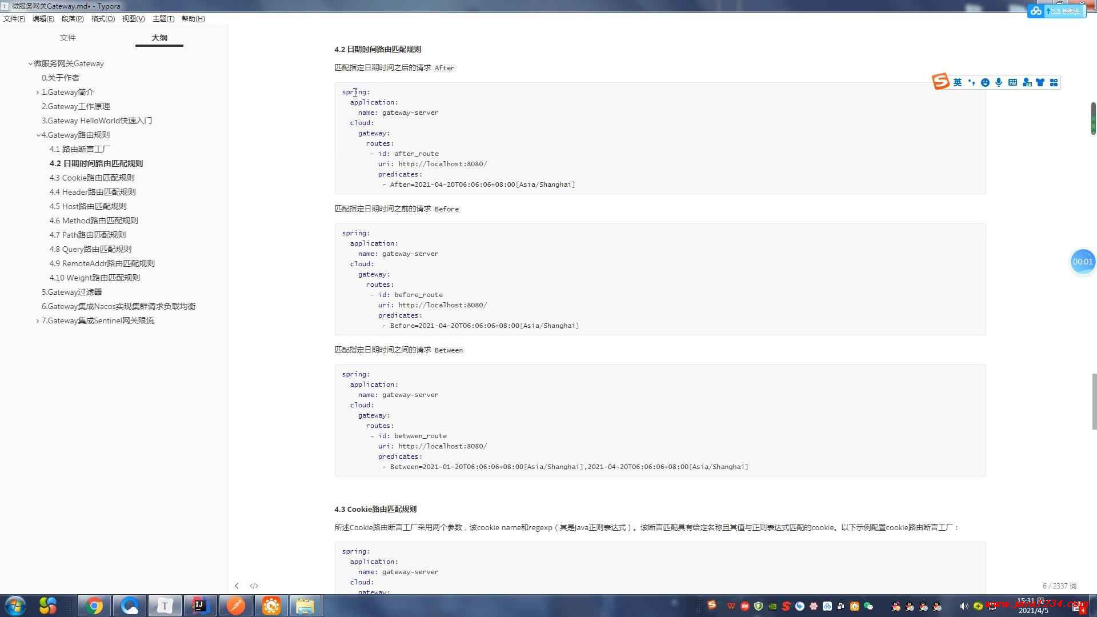1097x617 pixels.
Task: Open Postman from the taskbar
Action: 235,606
